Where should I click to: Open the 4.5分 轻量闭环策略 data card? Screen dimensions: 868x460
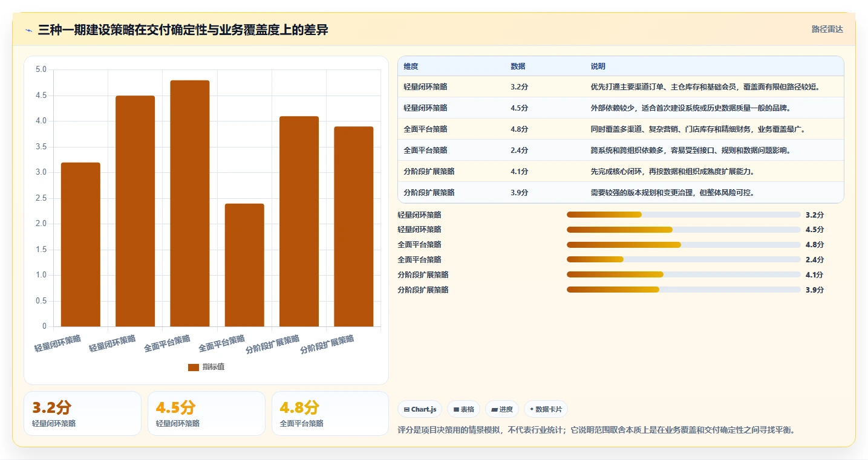point(206,413)
